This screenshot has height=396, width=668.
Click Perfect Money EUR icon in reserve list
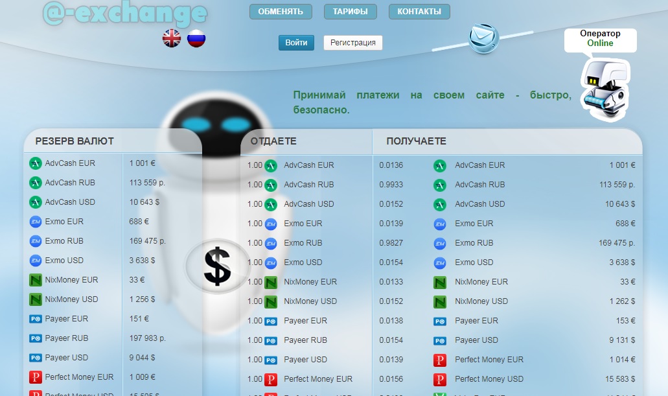pos(36,377)
